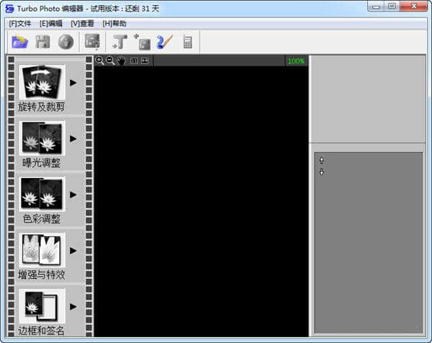Image resolution: width=432 pixels, height=343 pixels.
Task: Open a photo with the folder icon
Action: (x=19, y=43)
